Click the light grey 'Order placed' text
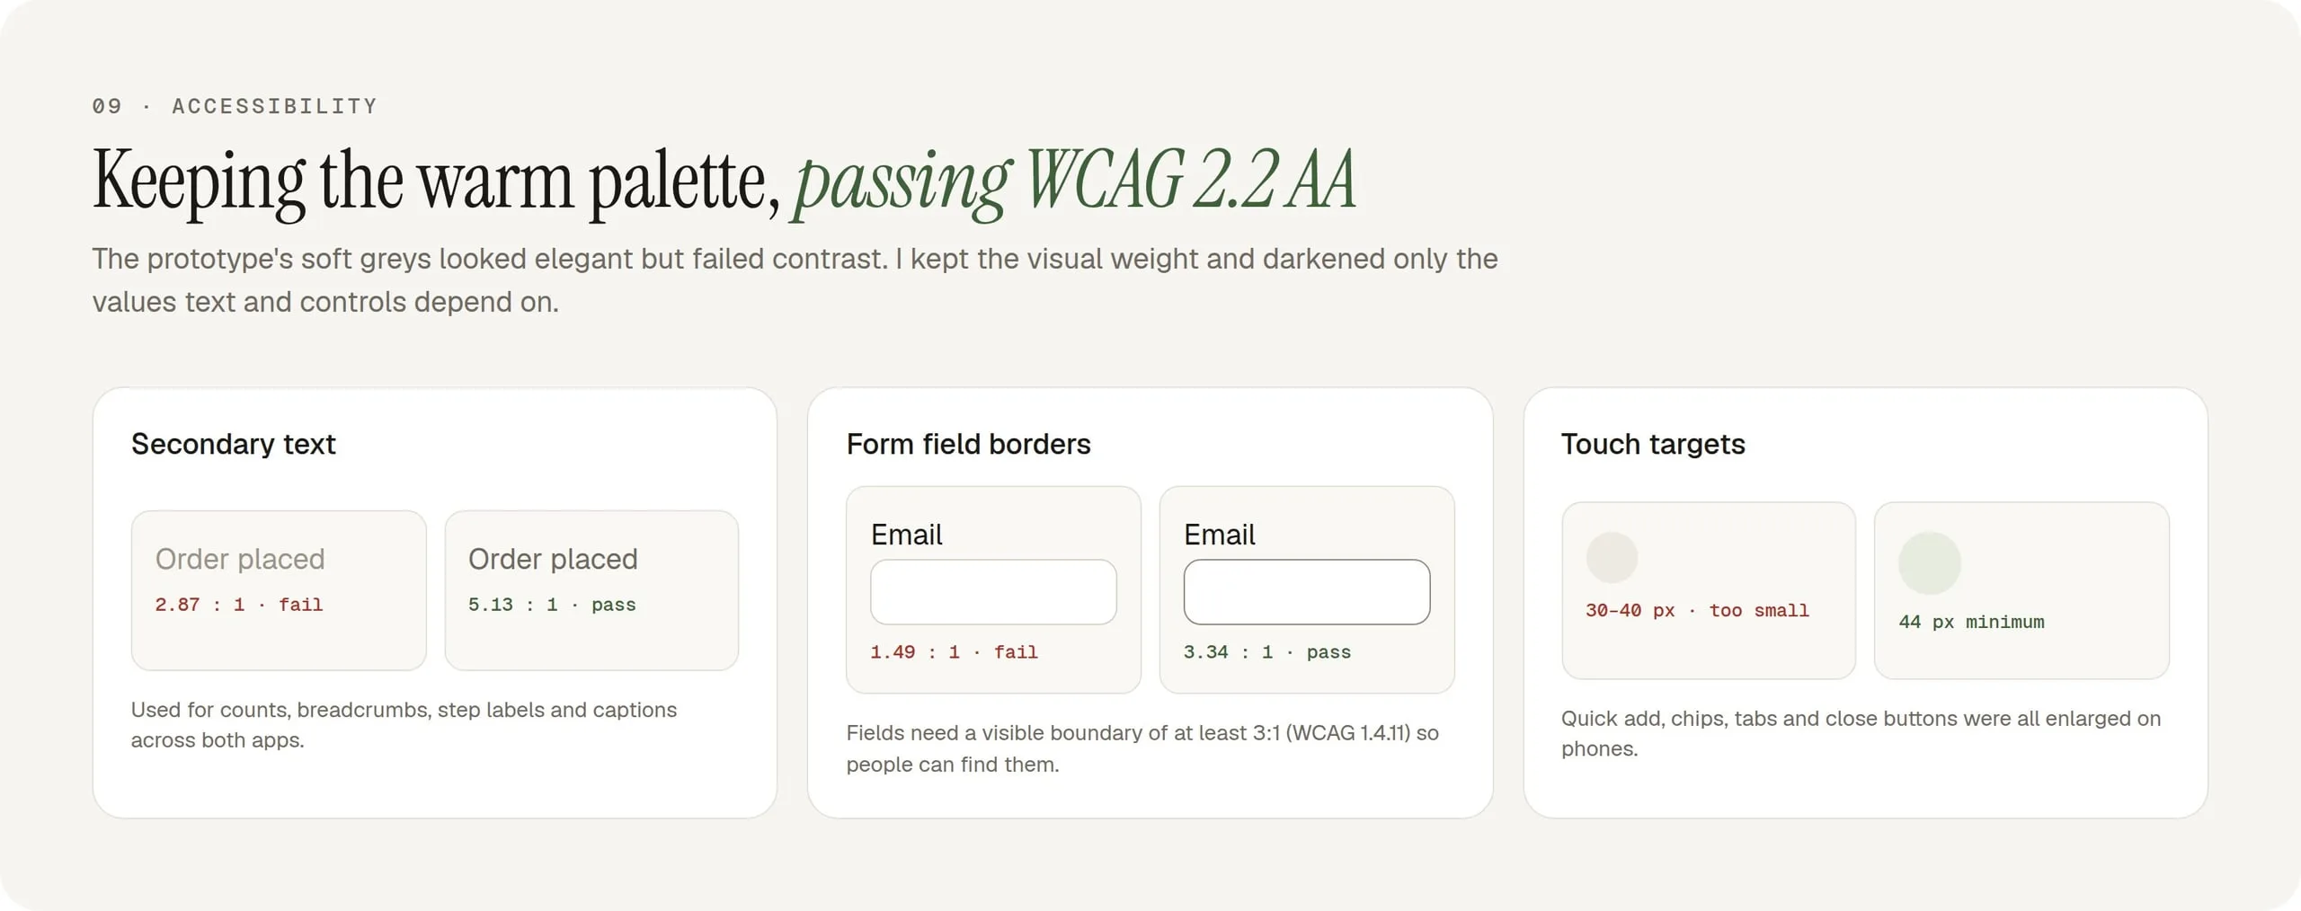The image size is (2301, 911). click(240, 559)
